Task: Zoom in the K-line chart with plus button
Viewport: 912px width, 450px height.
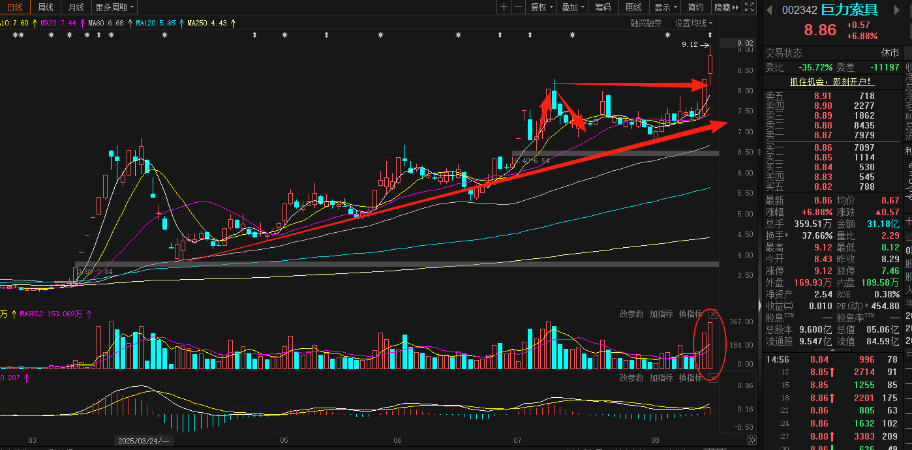Action: (x=504, y=7)
